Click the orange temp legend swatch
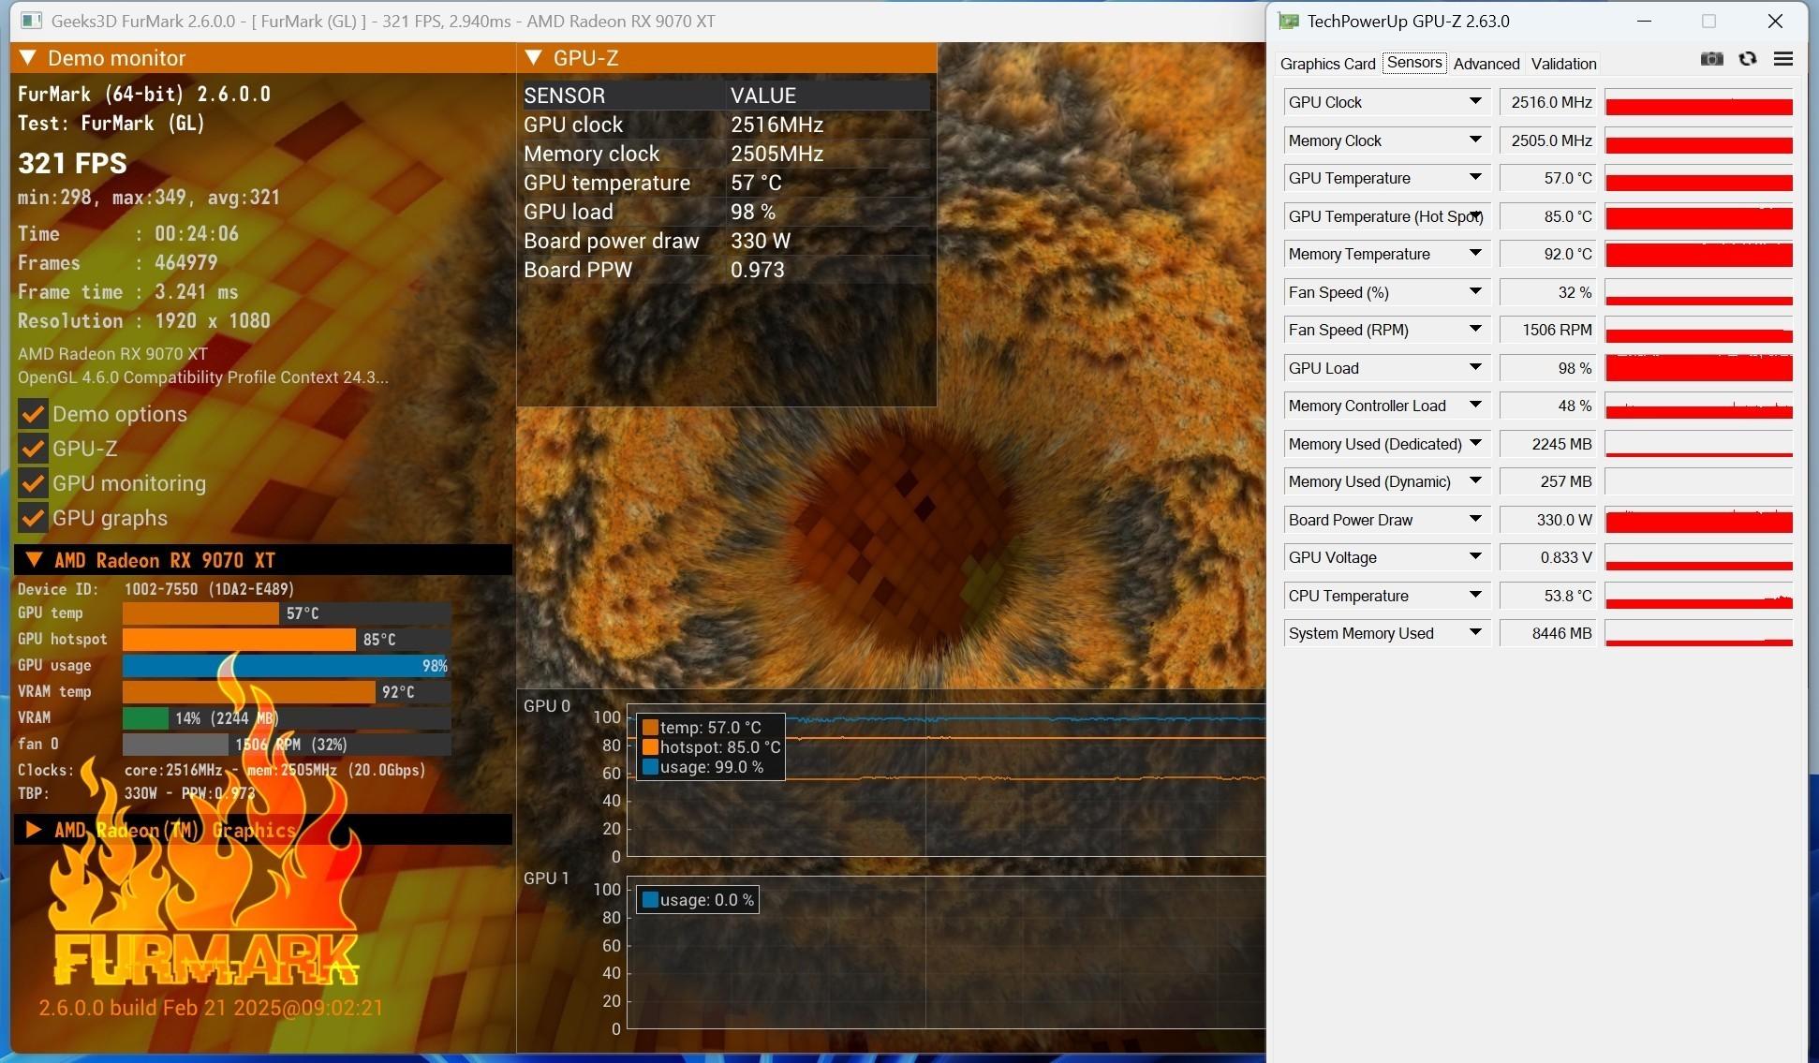This screenshot has width=1819, height=1063. tap(650, 728)
